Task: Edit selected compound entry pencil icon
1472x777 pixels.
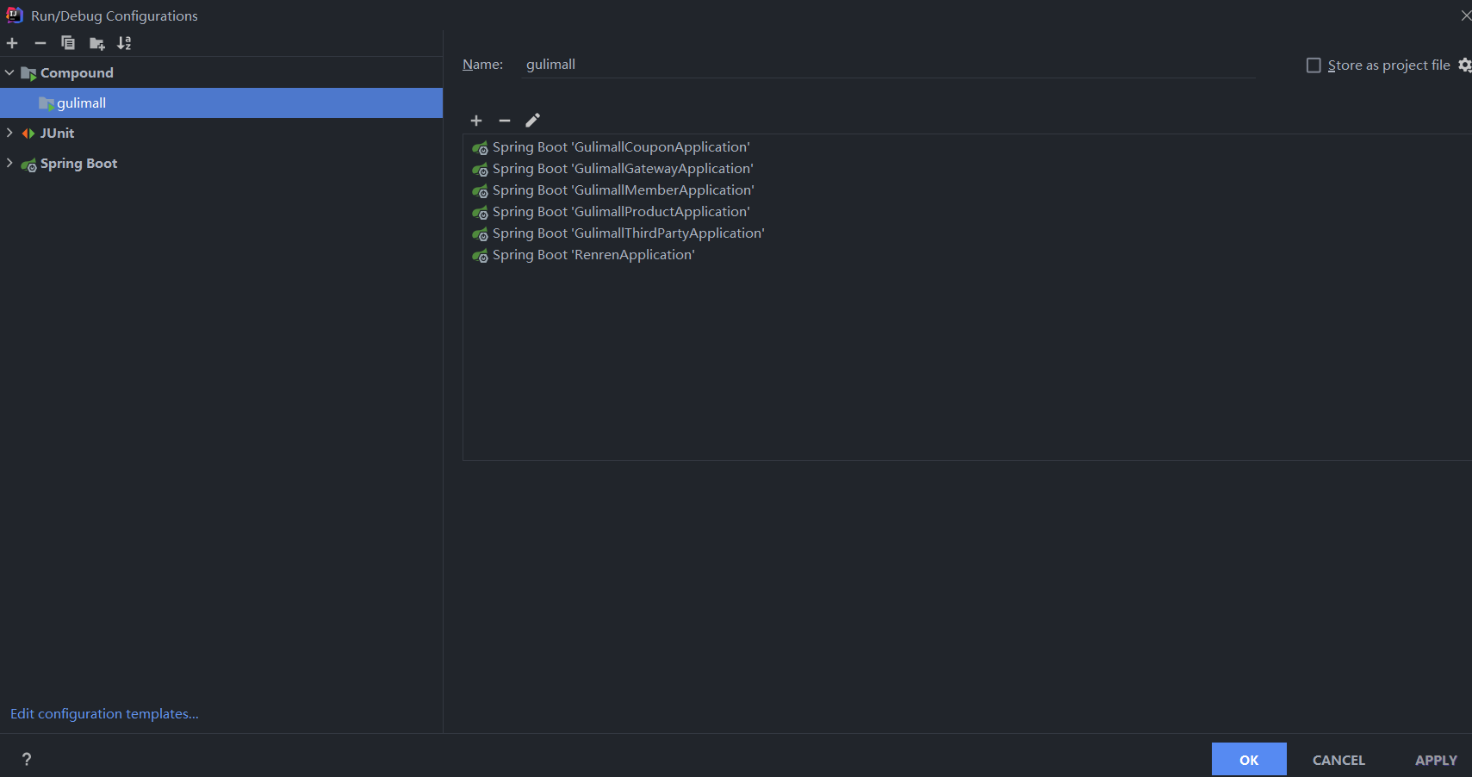Action: [x=533, y=120]
